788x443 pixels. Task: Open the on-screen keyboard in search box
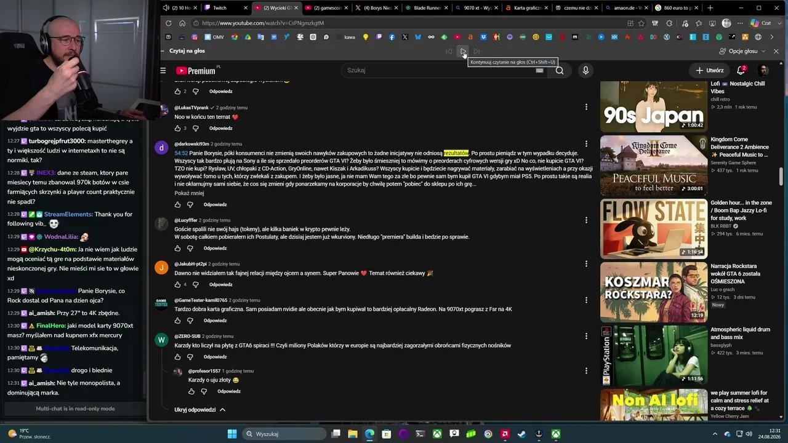click(x=539, y=70)
